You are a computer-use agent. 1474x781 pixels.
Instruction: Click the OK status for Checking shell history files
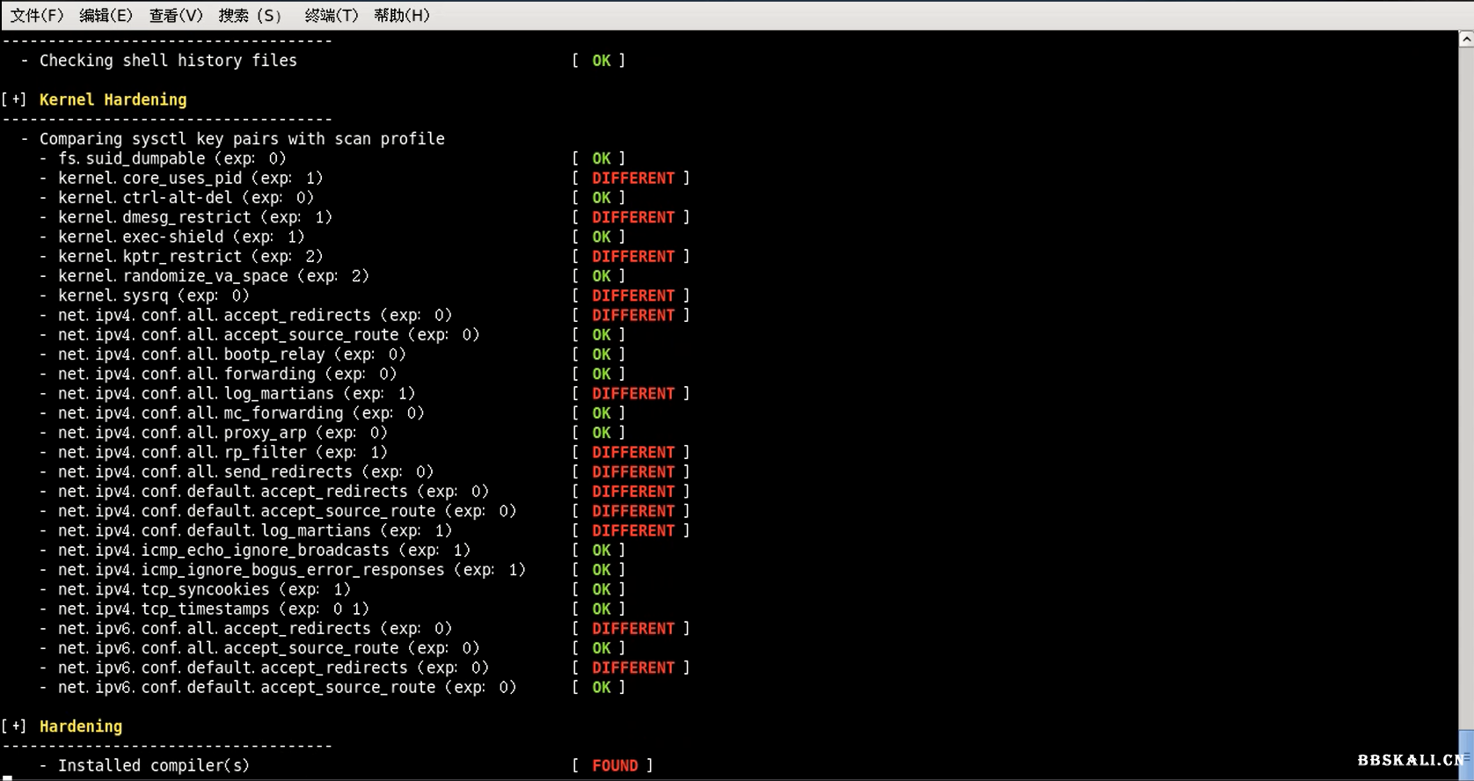pyautogui.click(x=601, y=61)
